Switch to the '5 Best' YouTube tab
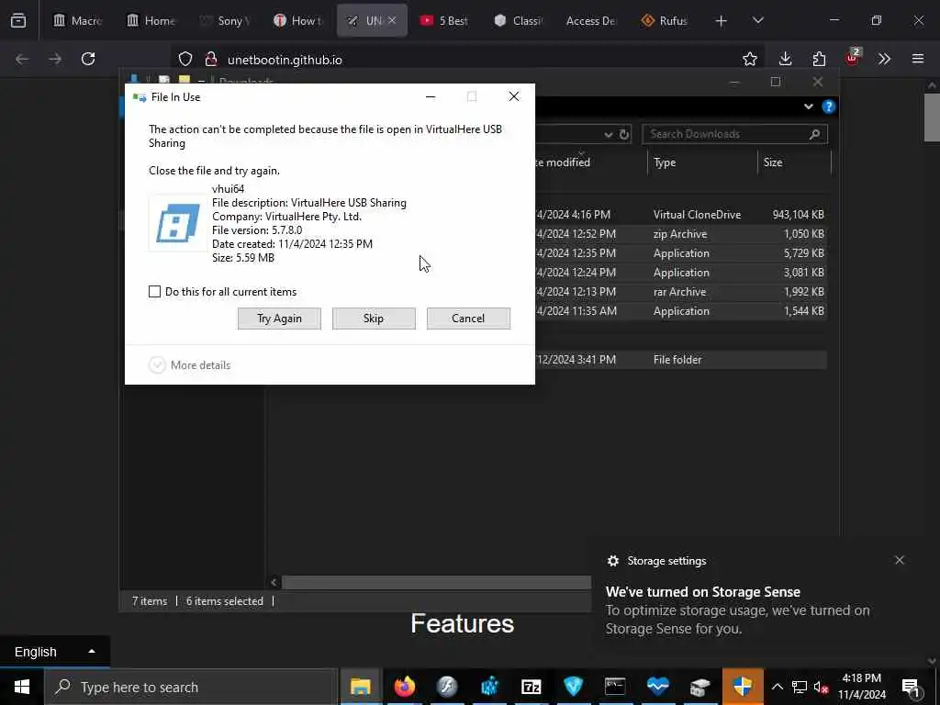This screenshot has width=940, height=705. [444, 20]
